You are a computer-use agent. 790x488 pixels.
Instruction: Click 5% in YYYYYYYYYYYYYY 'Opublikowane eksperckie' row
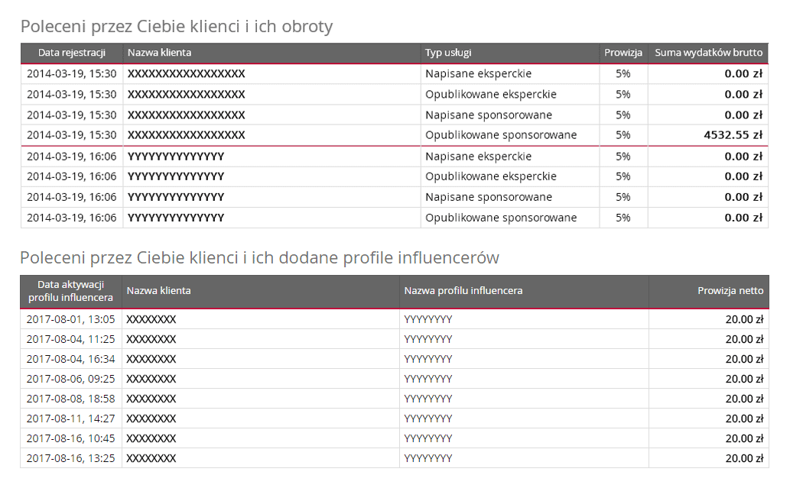click(623, 176)
